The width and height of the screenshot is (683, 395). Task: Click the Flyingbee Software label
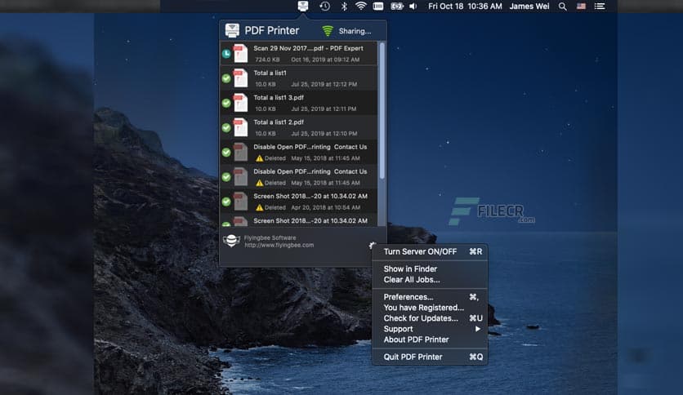270,238
